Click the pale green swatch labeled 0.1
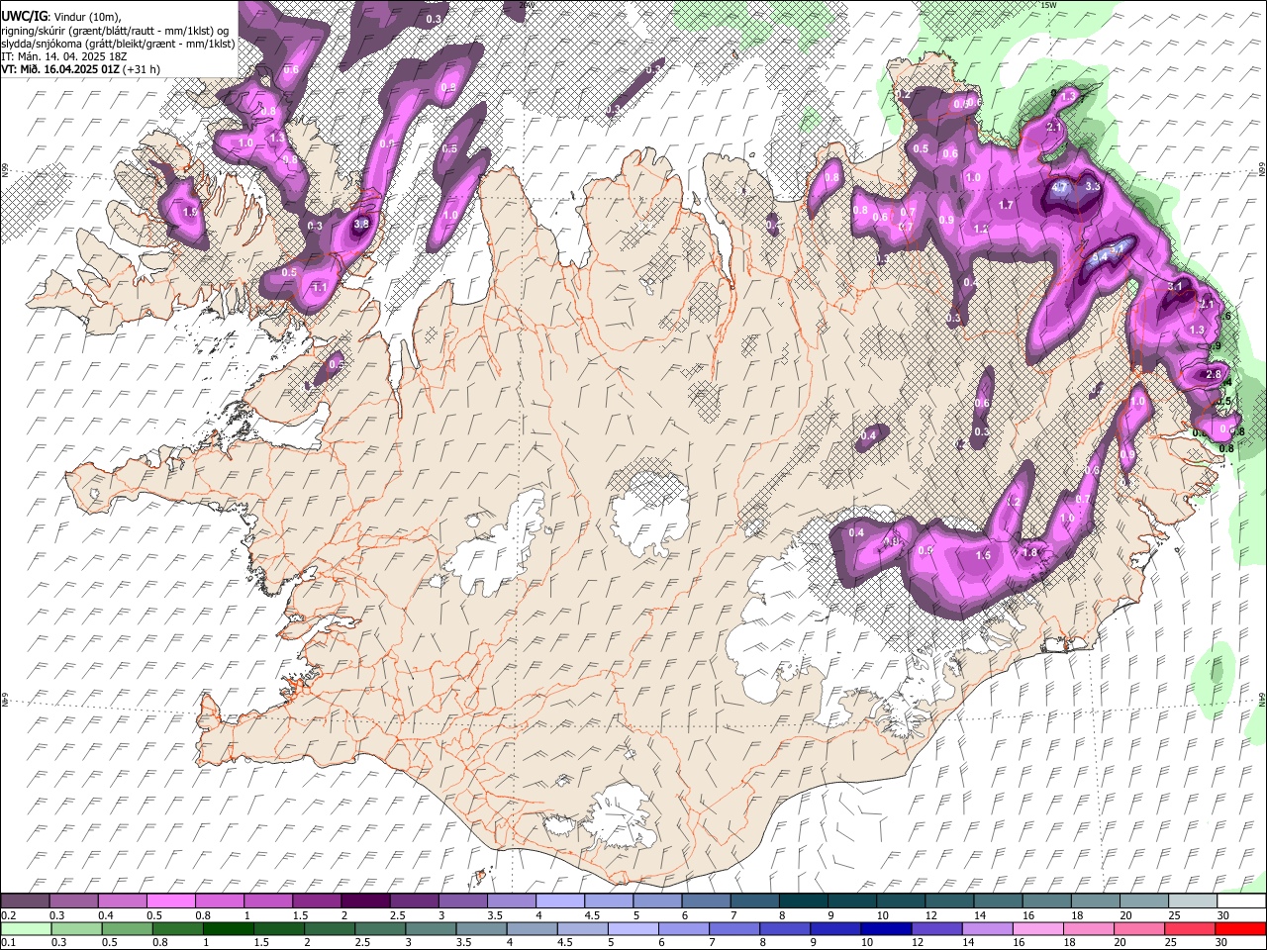 [25, 929]
